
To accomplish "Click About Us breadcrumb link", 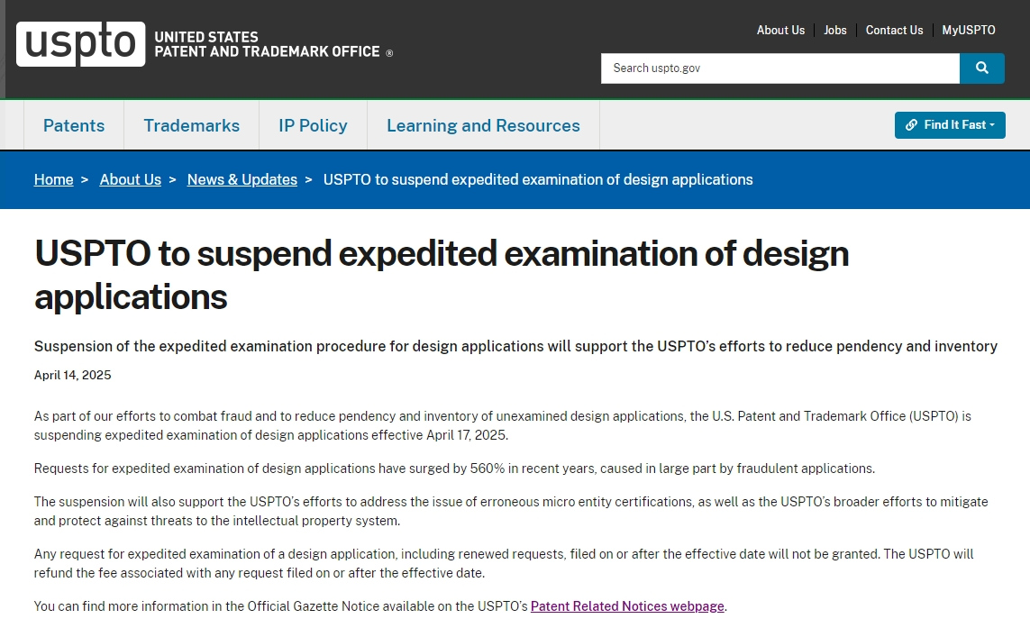I will 130,179.
